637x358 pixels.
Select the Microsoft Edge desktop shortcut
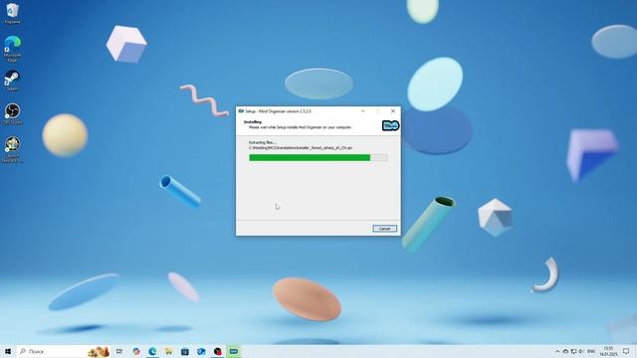tap(12, 49)
